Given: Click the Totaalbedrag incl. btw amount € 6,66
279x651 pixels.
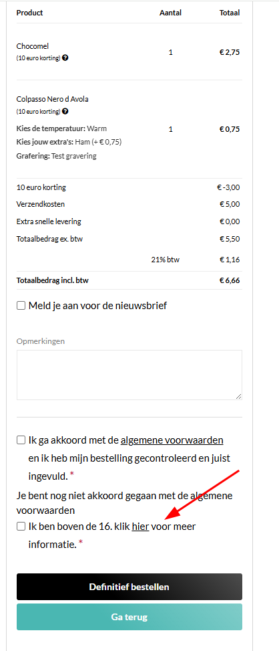Looking at the screenshot, I should point(230,280).
